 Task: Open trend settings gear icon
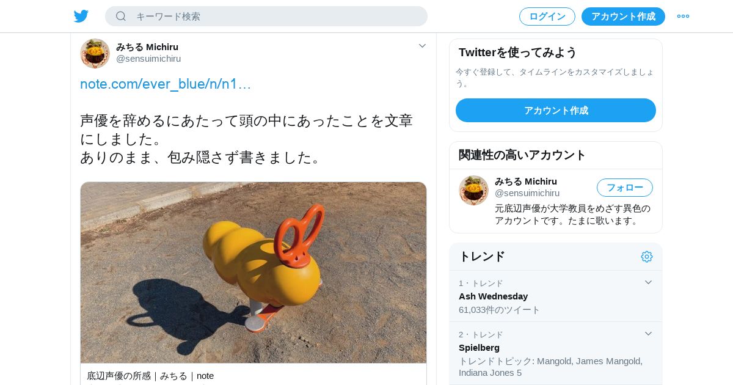coord(647,257)
